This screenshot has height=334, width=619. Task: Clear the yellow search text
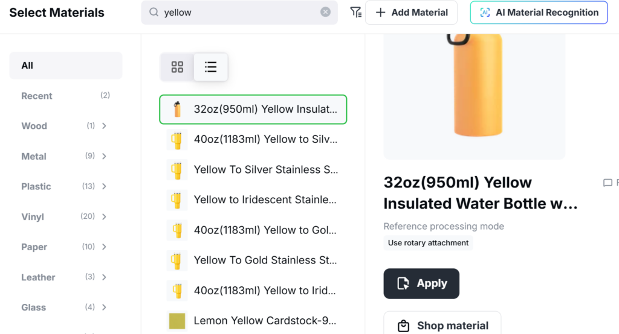325,12
